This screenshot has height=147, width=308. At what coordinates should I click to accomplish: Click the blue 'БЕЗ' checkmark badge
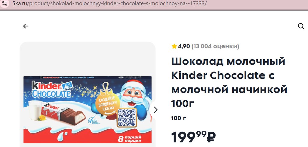pyautogui.click(x=94, y=120)
